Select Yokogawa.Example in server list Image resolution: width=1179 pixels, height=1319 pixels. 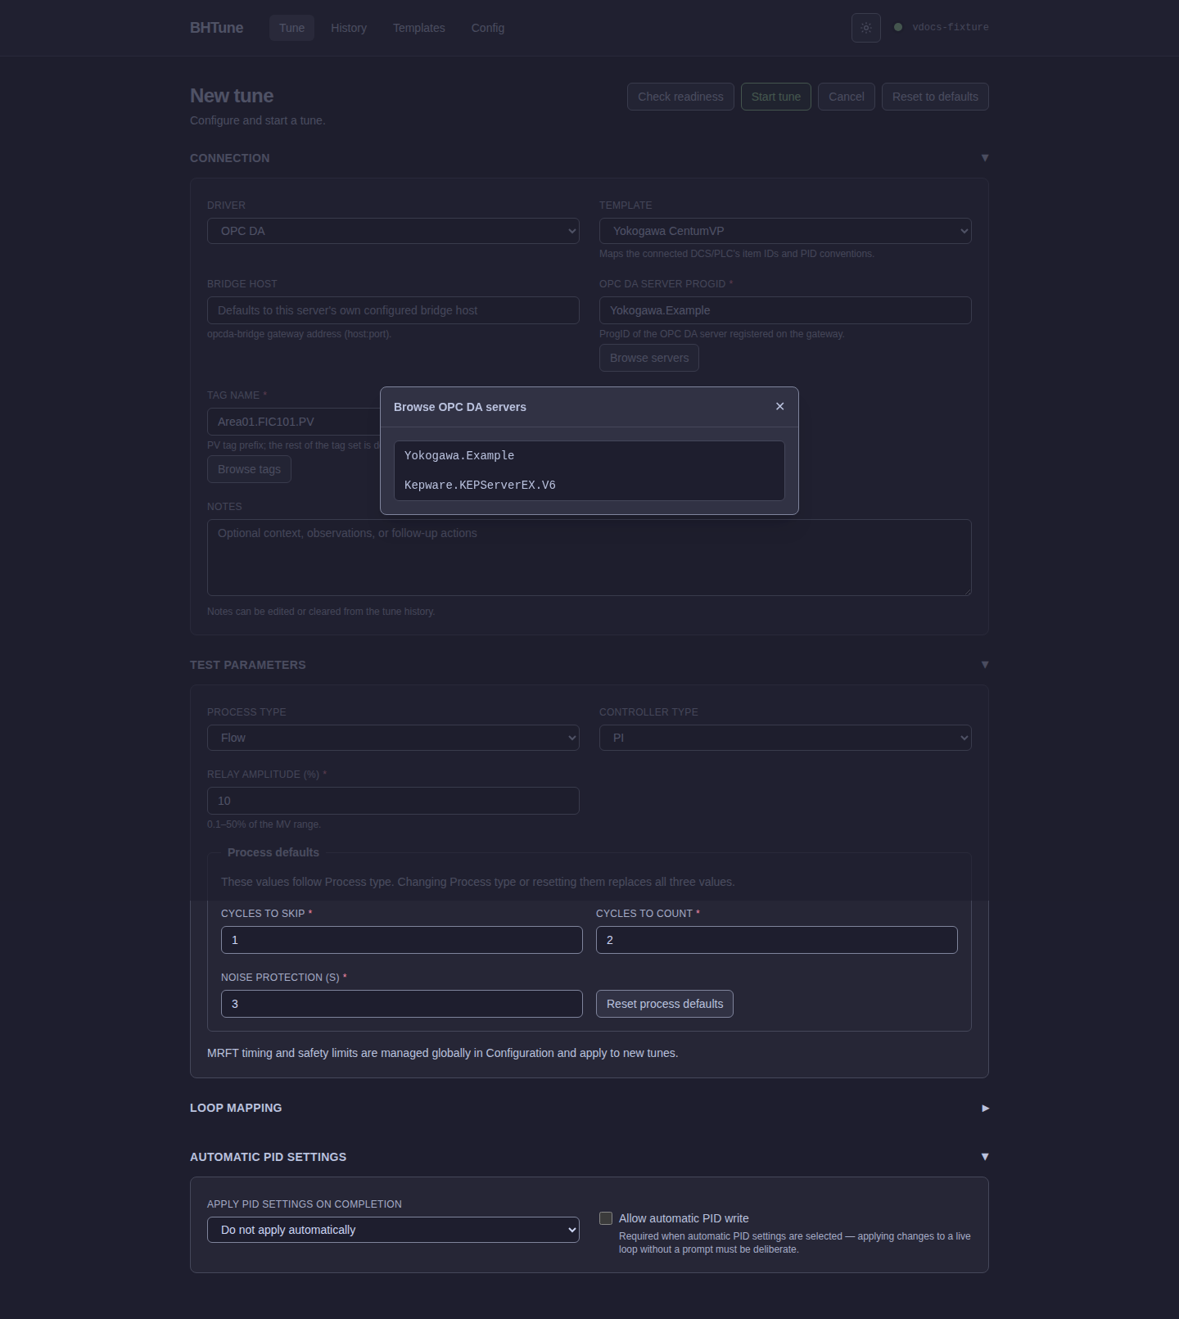589,456
